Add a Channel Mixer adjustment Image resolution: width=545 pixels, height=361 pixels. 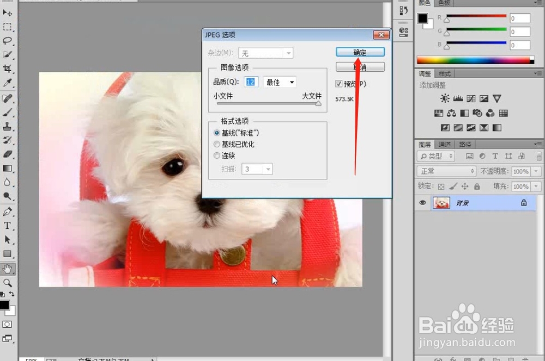tap(491, 113)
